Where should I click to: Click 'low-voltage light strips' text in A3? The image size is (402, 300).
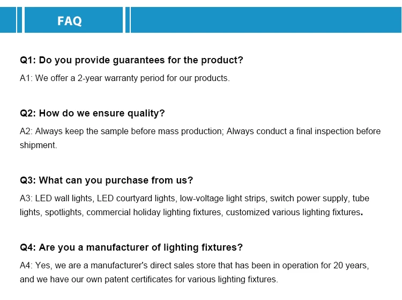[x=222, y=199]
